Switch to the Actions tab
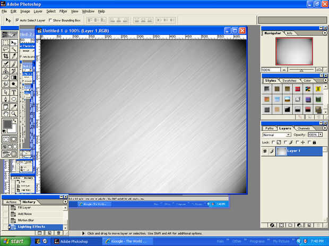The image size is (329, 246). [x=11, y=202]
